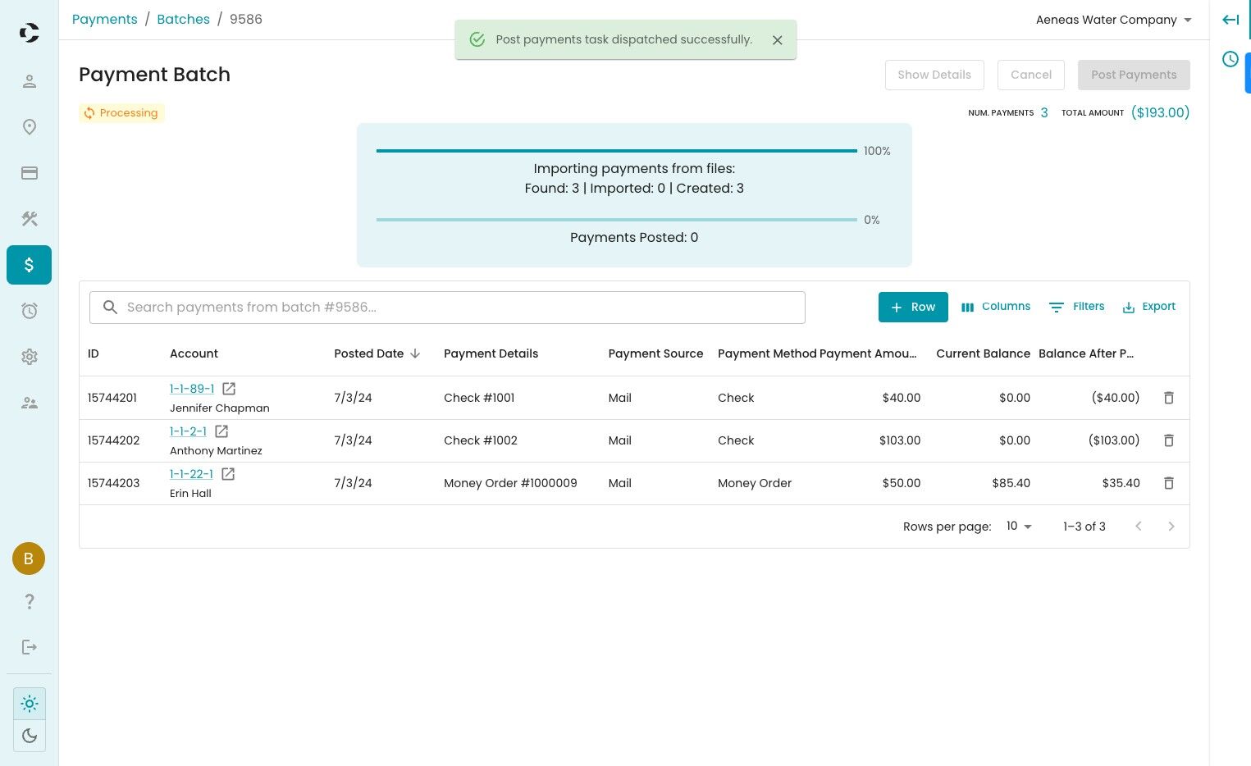Open the tools wrench icon in sidebar

tap(30, 219)
